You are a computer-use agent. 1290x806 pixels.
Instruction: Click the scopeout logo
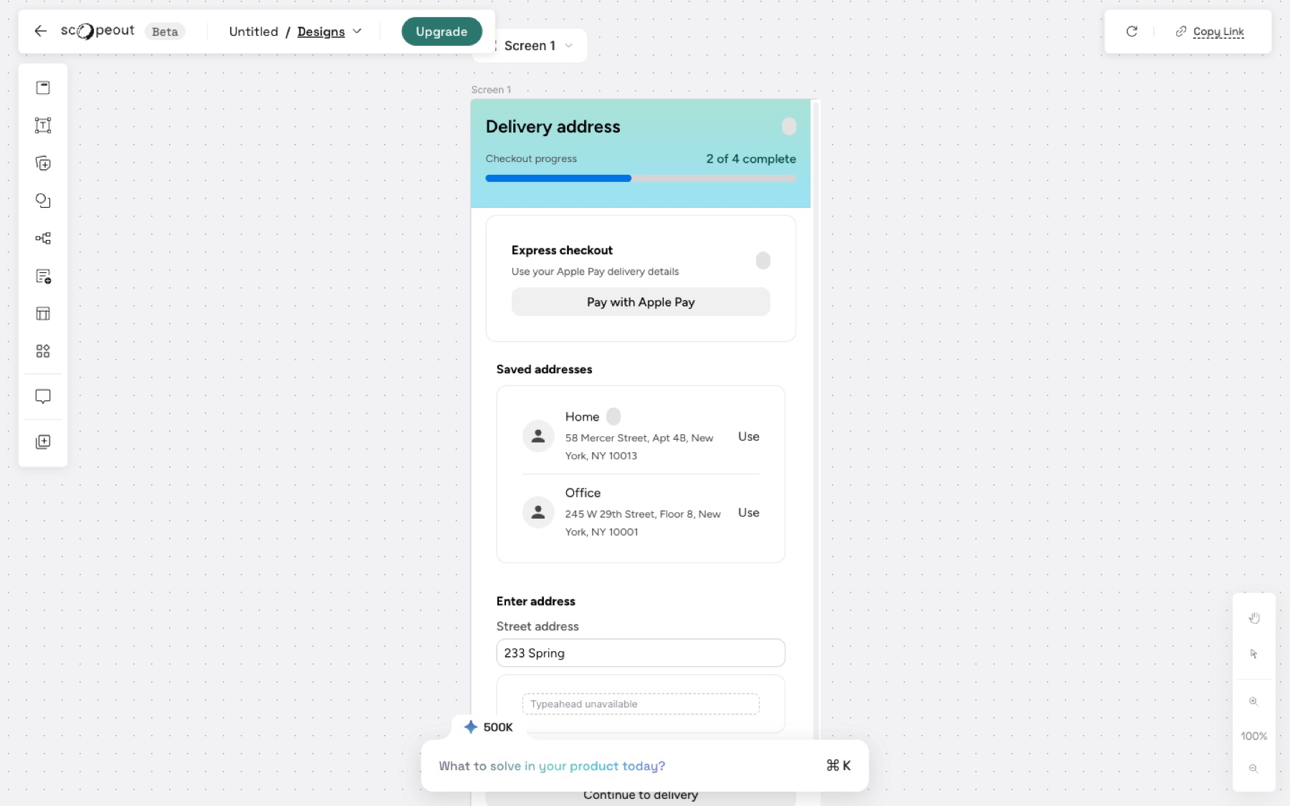97,31
